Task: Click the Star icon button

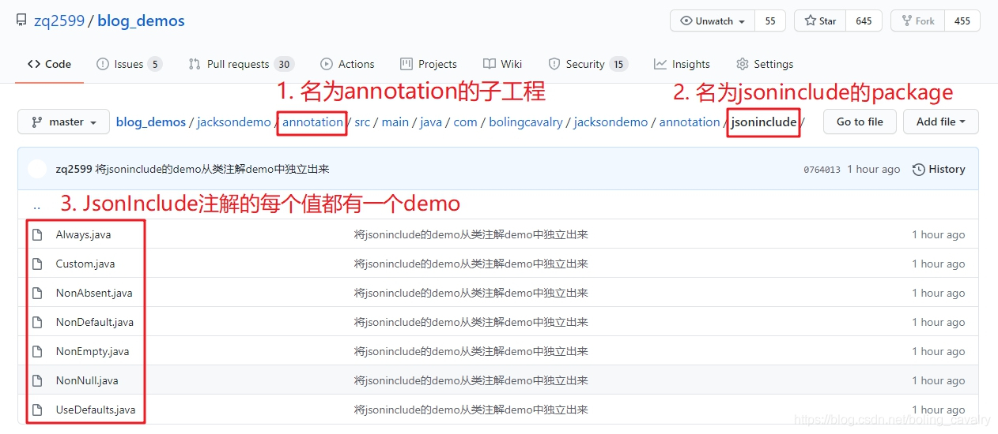Action: click(x=820, y=21)
